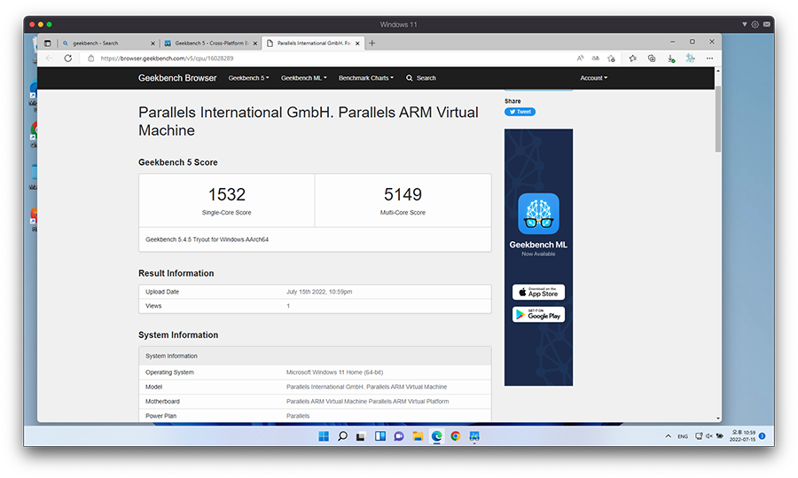Click Geekbench 5.4.5 Tryout version text
798x478 pixels.
click(x=207, y=239)
